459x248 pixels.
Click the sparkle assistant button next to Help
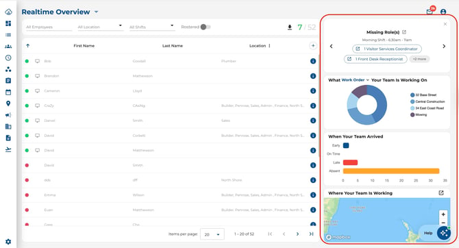pyautogui.click(x=444, y=233)
